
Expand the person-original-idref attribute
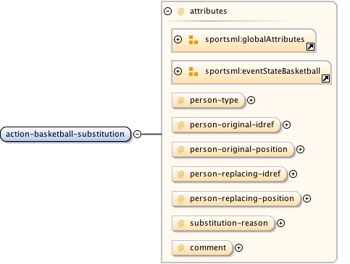click(286, 125)
